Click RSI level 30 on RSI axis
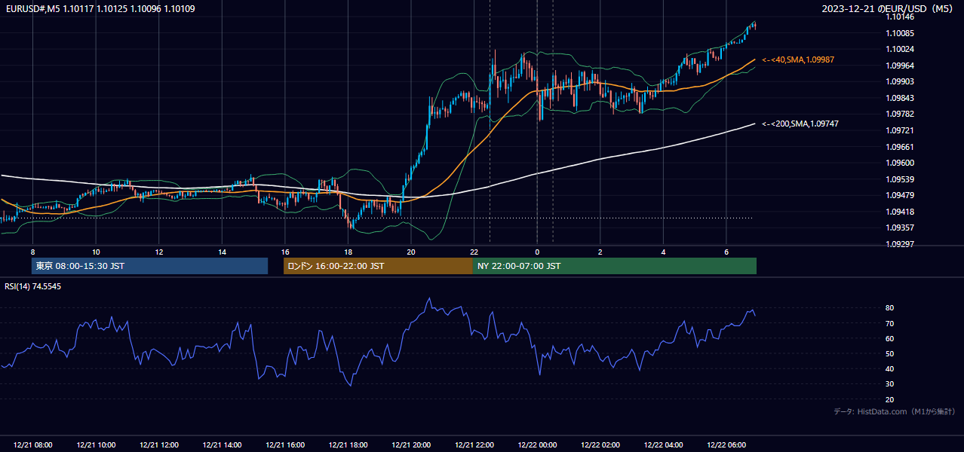Screen dimensions: 964x452 point(890,384)
